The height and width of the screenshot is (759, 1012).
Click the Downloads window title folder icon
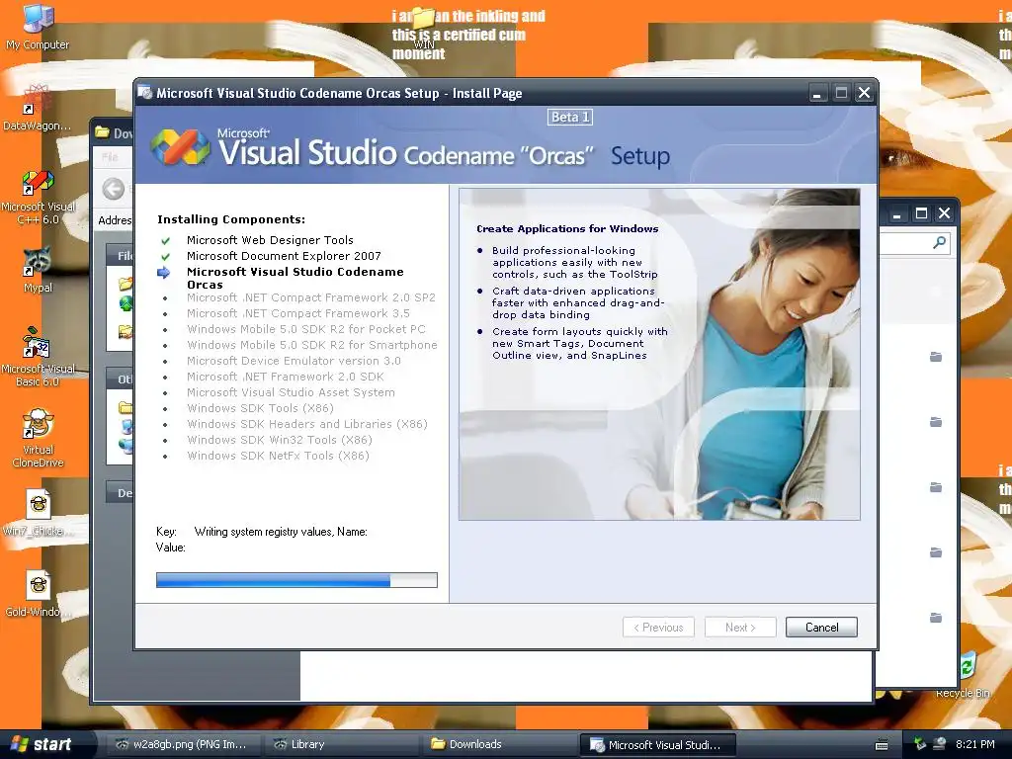pos(102,132)
